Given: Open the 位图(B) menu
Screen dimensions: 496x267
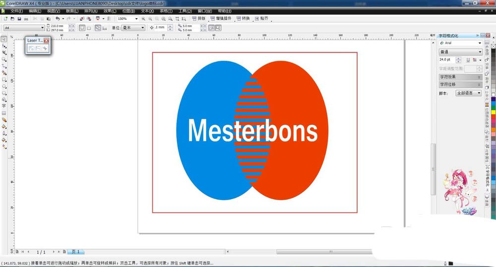Looking at the screenshot, I should (128, 11).
